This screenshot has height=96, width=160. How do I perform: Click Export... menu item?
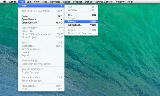[x=41, y=55]
